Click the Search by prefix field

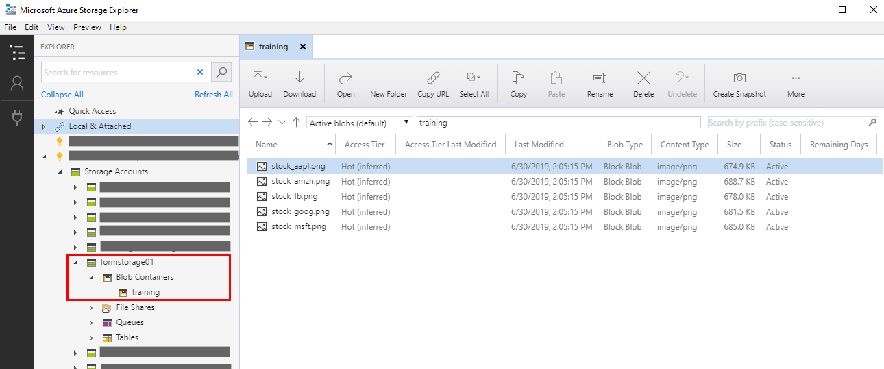(x=787, y=123)
